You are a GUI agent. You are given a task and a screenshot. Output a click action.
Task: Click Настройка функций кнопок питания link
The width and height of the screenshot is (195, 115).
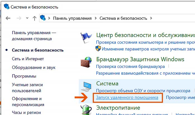click(132, 114)
